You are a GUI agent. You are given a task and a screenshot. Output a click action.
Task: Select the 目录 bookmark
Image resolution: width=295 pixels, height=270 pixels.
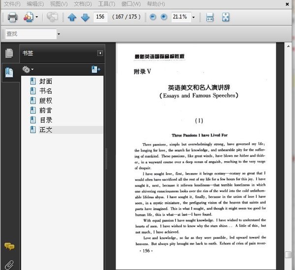click(x=46, y=120)
